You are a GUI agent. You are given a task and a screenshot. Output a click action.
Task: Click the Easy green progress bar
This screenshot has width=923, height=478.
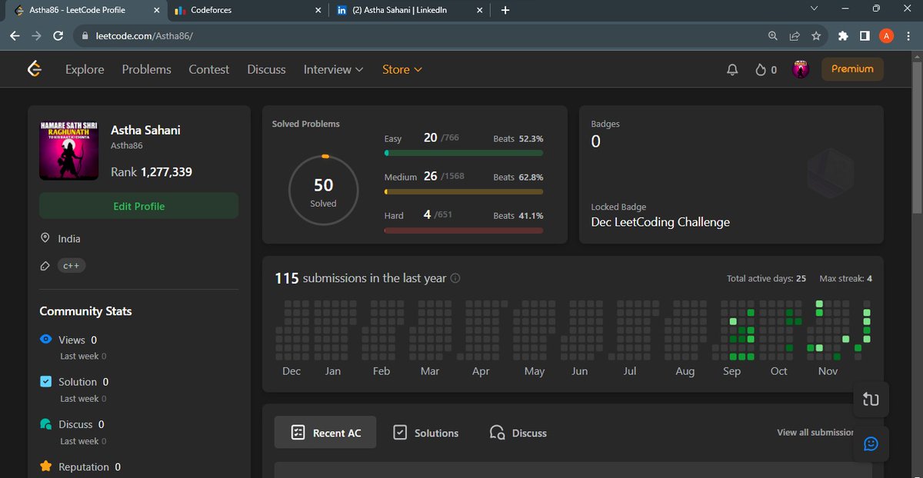point(463,153)
